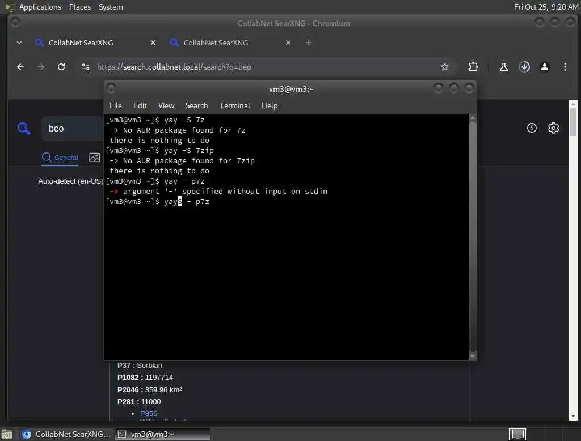Screen dimensions: 581x441
Task: Open the Chromium profile avatar
Action: pyautogui.click(x=544, y=67)
